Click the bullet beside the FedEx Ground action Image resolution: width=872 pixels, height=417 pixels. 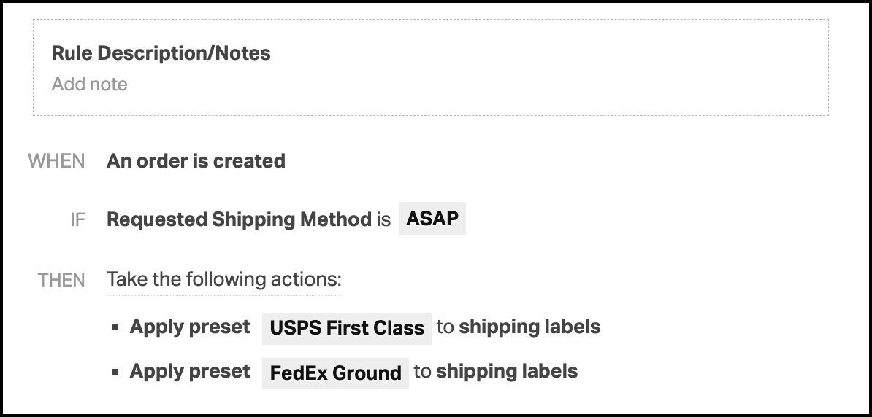coord(115,372)
